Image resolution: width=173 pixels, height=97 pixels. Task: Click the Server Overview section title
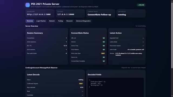[32, 26]
